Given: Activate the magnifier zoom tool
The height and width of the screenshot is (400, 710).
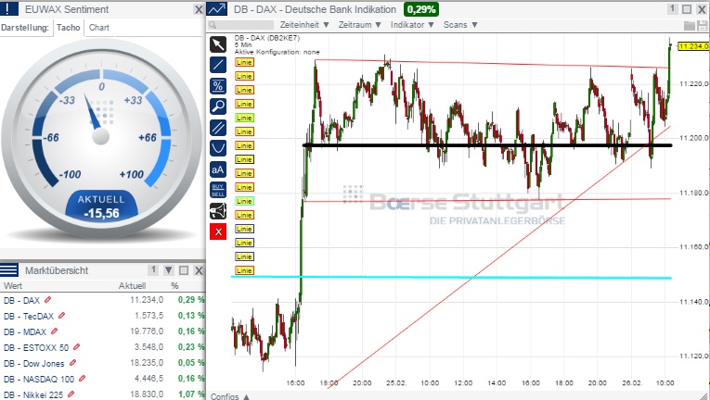Looking at the screenshot, I should click(x=218, y=106).
